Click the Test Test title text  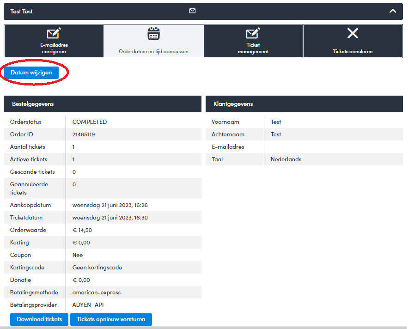tap(22, 11)
